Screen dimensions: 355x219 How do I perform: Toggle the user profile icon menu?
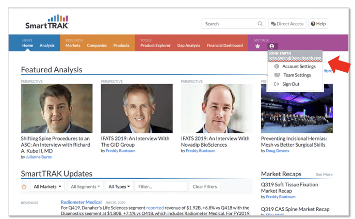(x=272, y=46)
